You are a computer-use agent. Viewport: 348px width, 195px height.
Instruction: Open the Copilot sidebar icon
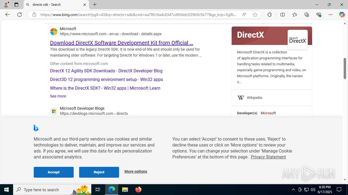tap(342, 15)
